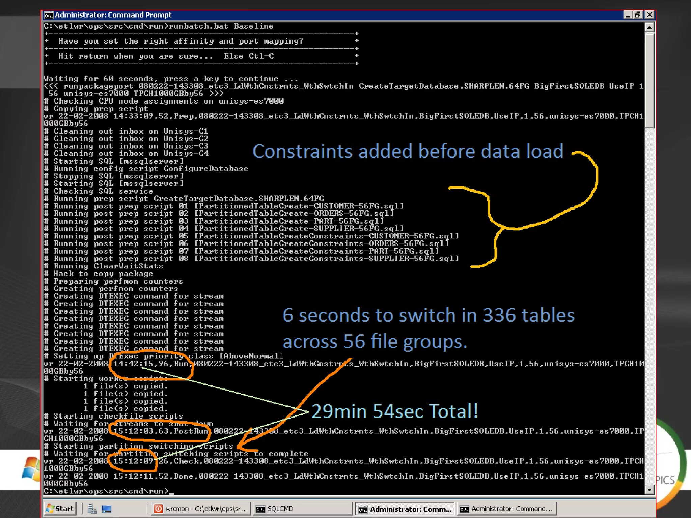
Task: Close the Command Prompt window
Action: click(x=649, y=15)
